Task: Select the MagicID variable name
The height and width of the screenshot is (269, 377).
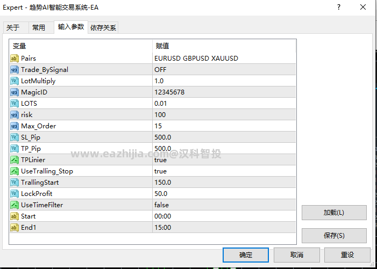Action: pos(34,92)
